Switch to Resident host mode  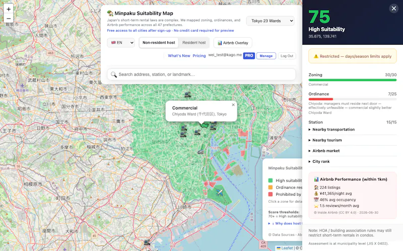coord(194,43)
